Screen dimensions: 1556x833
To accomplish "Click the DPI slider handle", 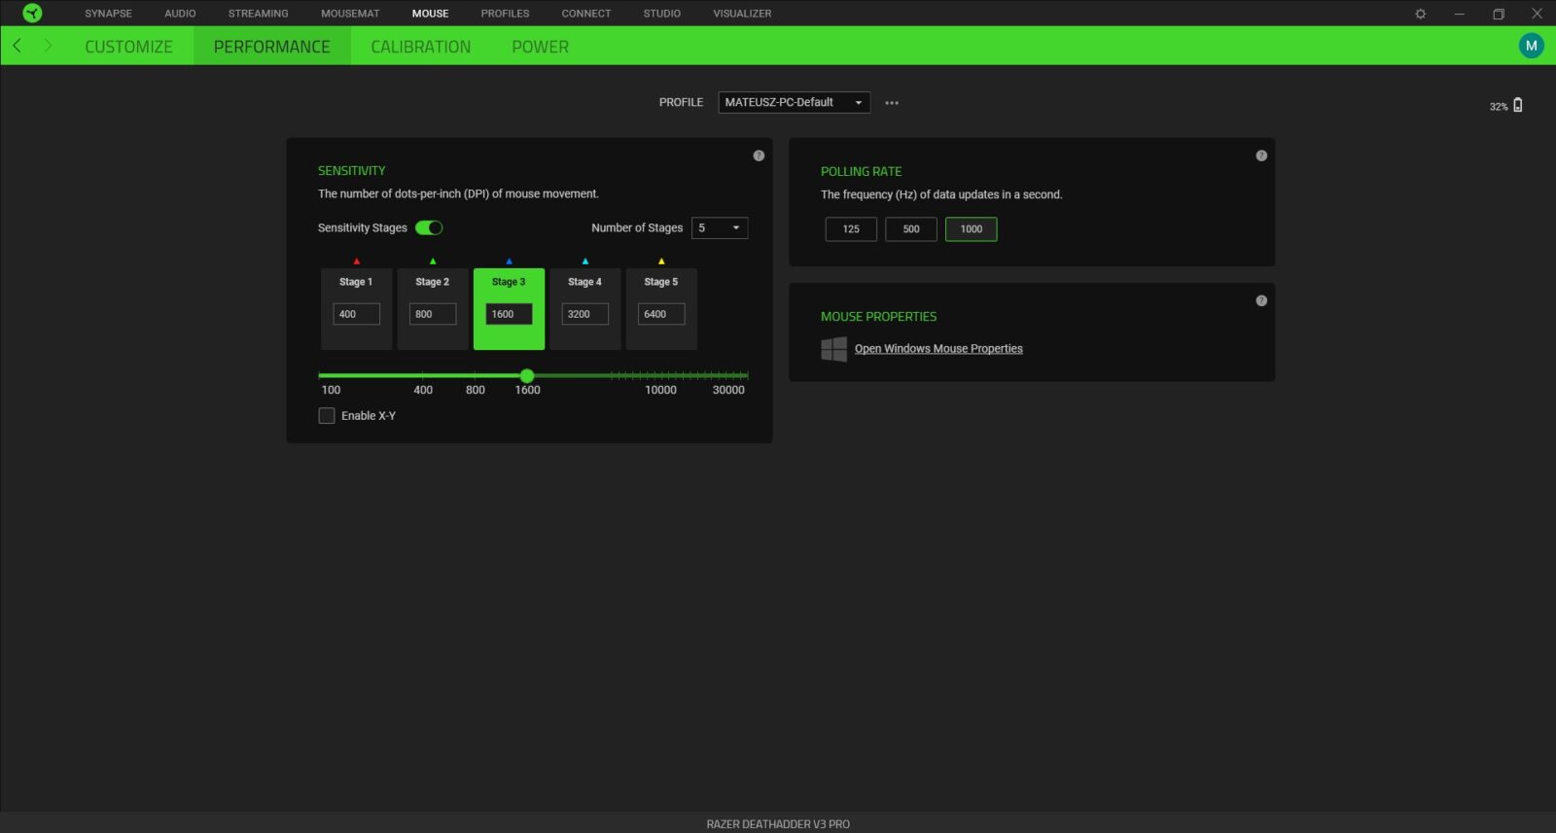I will 527,376.
